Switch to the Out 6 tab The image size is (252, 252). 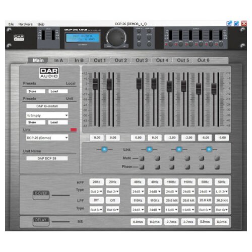(204, 60)
